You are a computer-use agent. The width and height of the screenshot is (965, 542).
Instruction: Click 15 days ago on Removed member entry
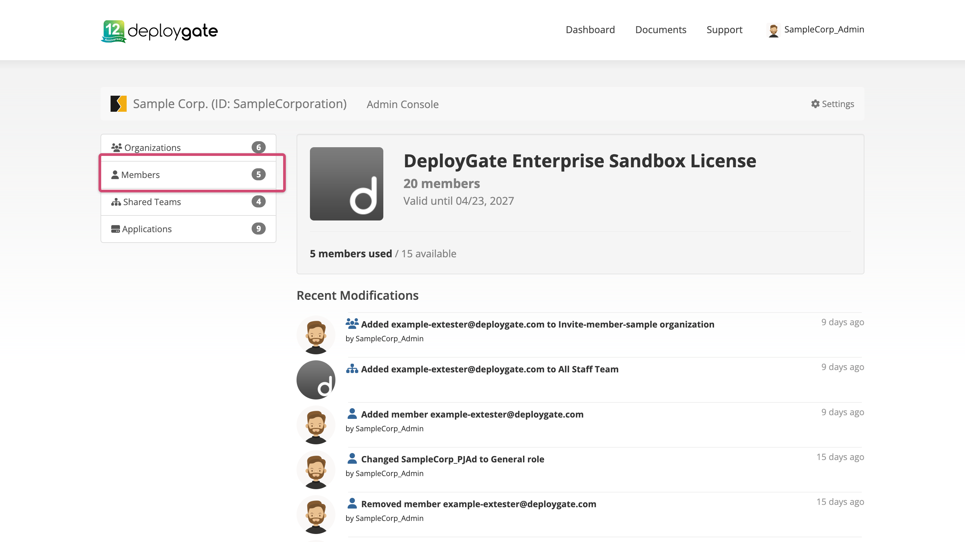point(840,502)
